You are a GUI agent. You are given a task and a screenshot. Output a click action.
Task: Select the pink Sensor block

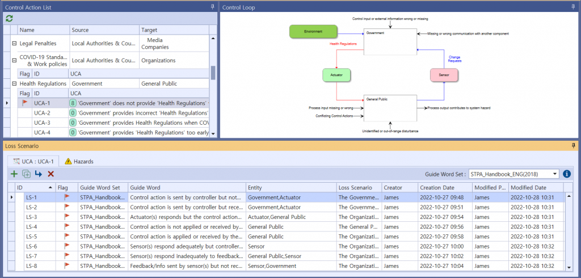tap(444, 75)
